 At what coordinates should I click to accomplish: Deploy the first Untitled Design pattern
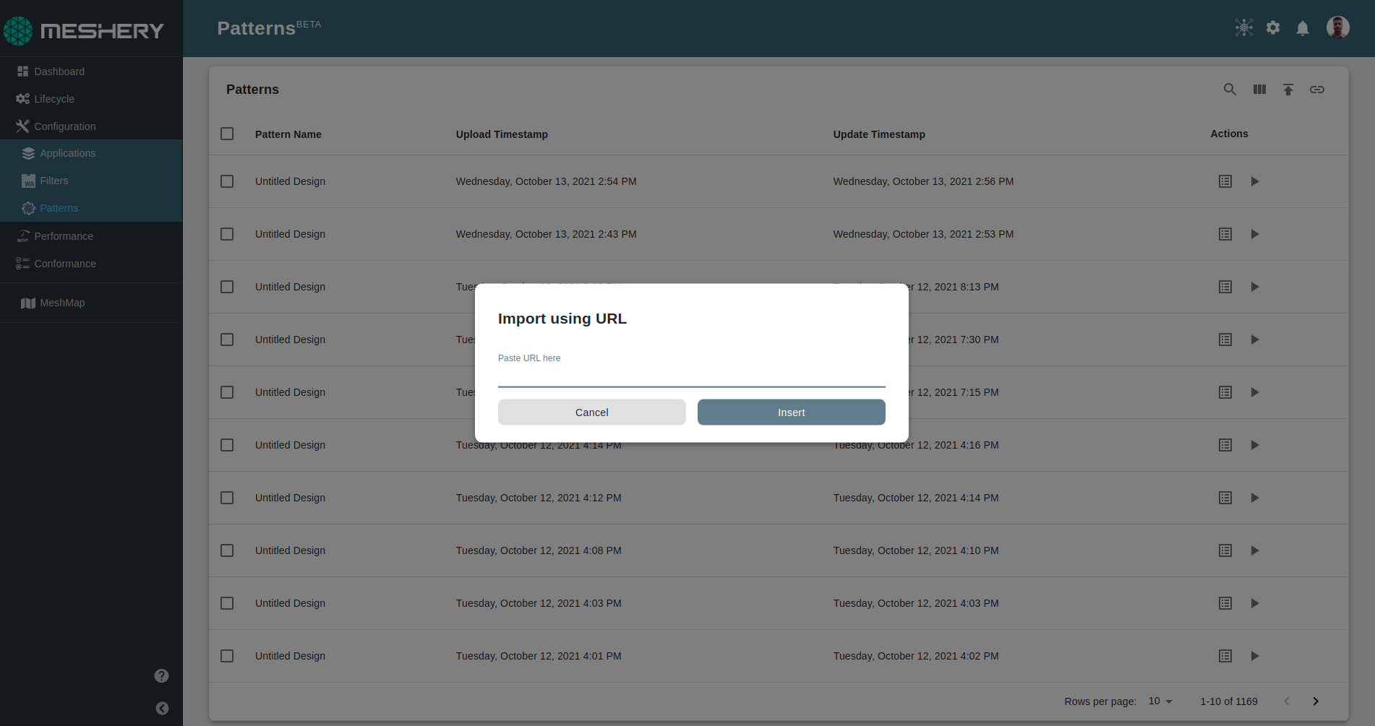point(1255,181)
